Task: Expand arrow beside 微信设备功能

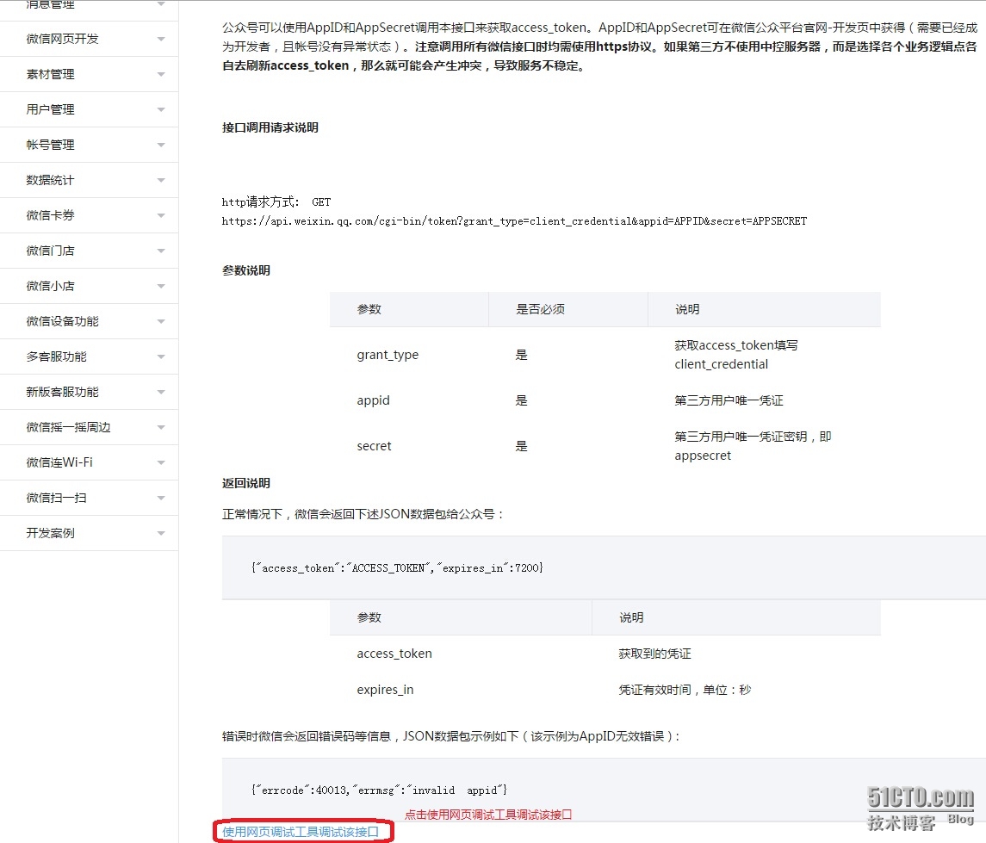Action: pos(161,321)
